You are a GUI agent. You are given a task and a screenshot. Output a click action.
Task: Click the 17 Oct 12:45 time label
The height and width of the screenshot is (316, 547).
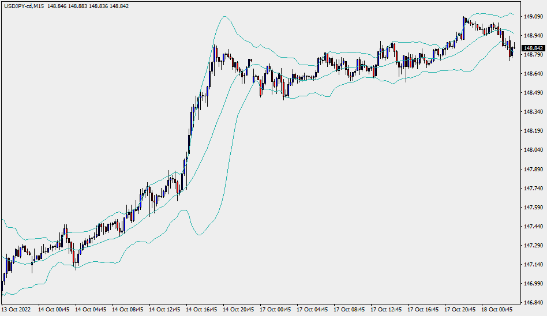tap(387, 310)
